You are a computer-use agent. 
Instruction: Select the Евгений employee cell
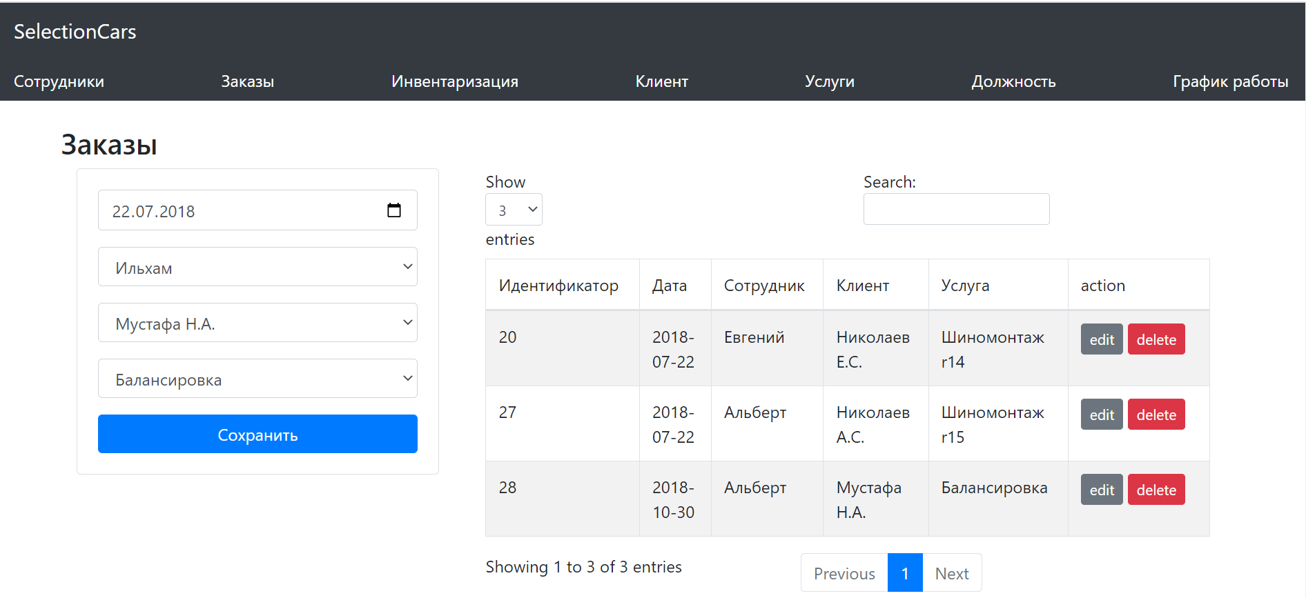[767, 348]
